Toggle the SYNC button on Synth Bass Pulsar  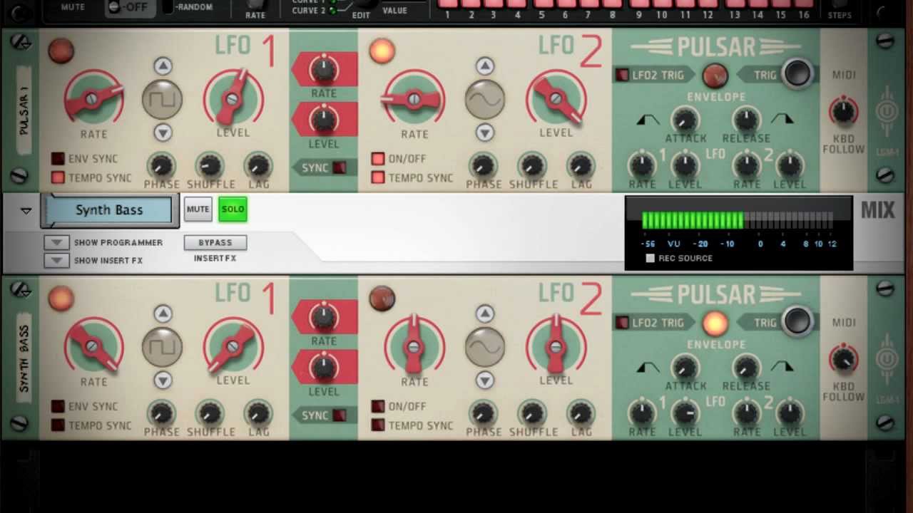[x=340, y=416]
